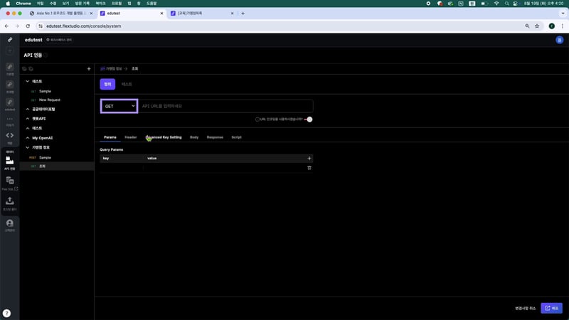
Task: Expand the 공공데이터포털 folder
Action: click(27, 110)
